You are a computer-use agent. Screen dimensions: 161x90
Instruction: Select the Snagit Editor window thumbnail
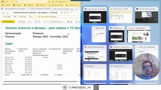(x=121, y=53)
